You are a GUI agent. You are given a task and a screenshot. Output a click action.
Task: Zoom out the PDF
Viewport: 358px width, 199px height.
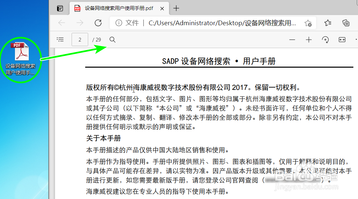point(292,40)
